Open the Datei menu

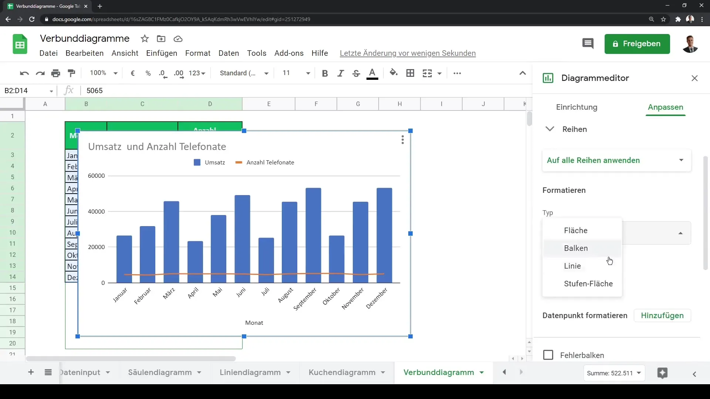(x=48, y=53)
